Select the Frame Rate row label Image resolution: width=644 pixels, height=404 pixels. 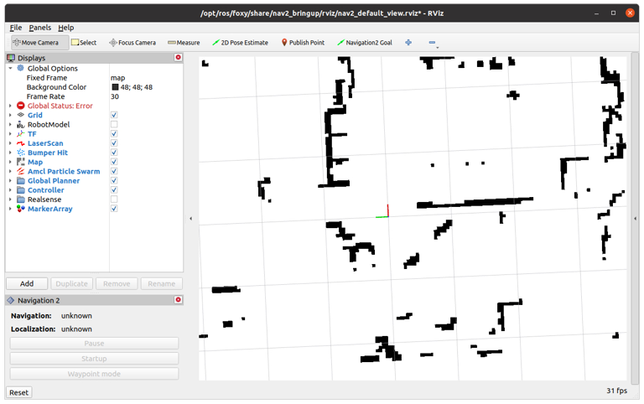click(45, 96)
